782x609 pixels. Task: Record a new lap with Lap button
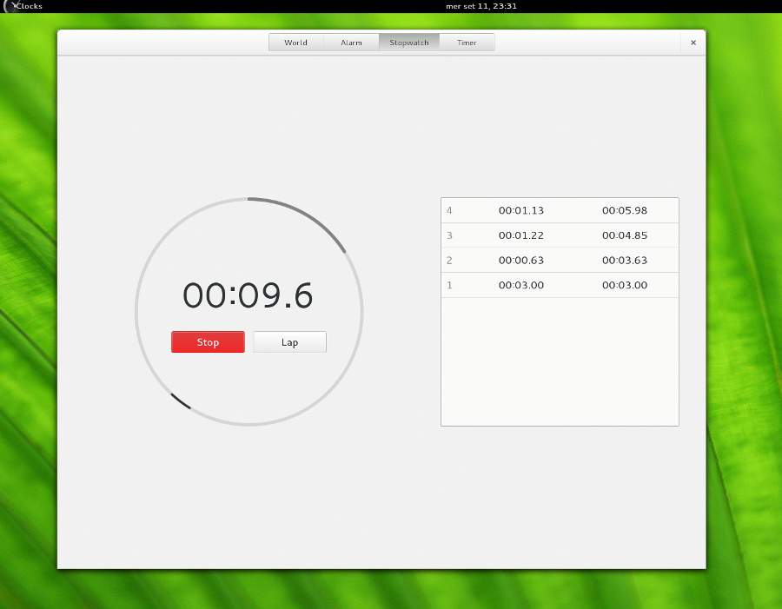click(289, 342)
